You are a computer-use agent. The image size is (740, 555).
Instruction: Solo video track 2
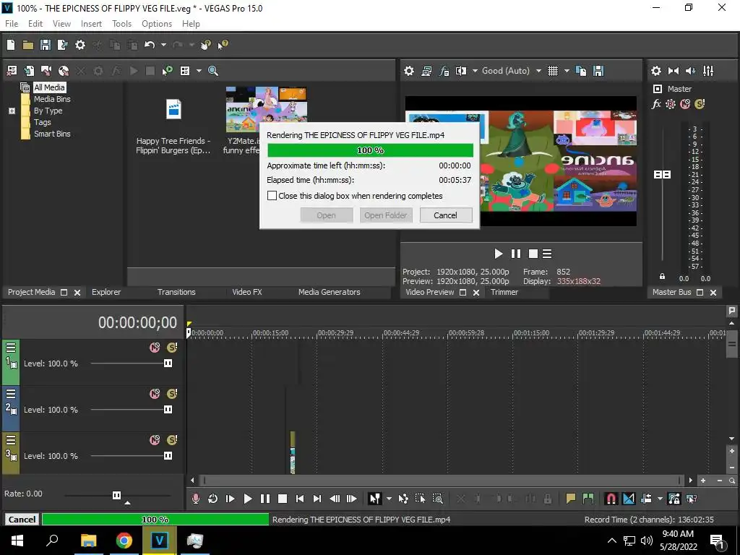pyautogui.click(x=172, y=394)
